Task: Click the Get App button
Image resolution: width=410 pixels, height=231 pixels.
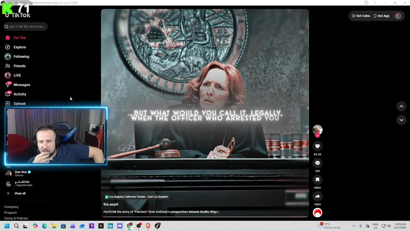Action: pos(381,16)
